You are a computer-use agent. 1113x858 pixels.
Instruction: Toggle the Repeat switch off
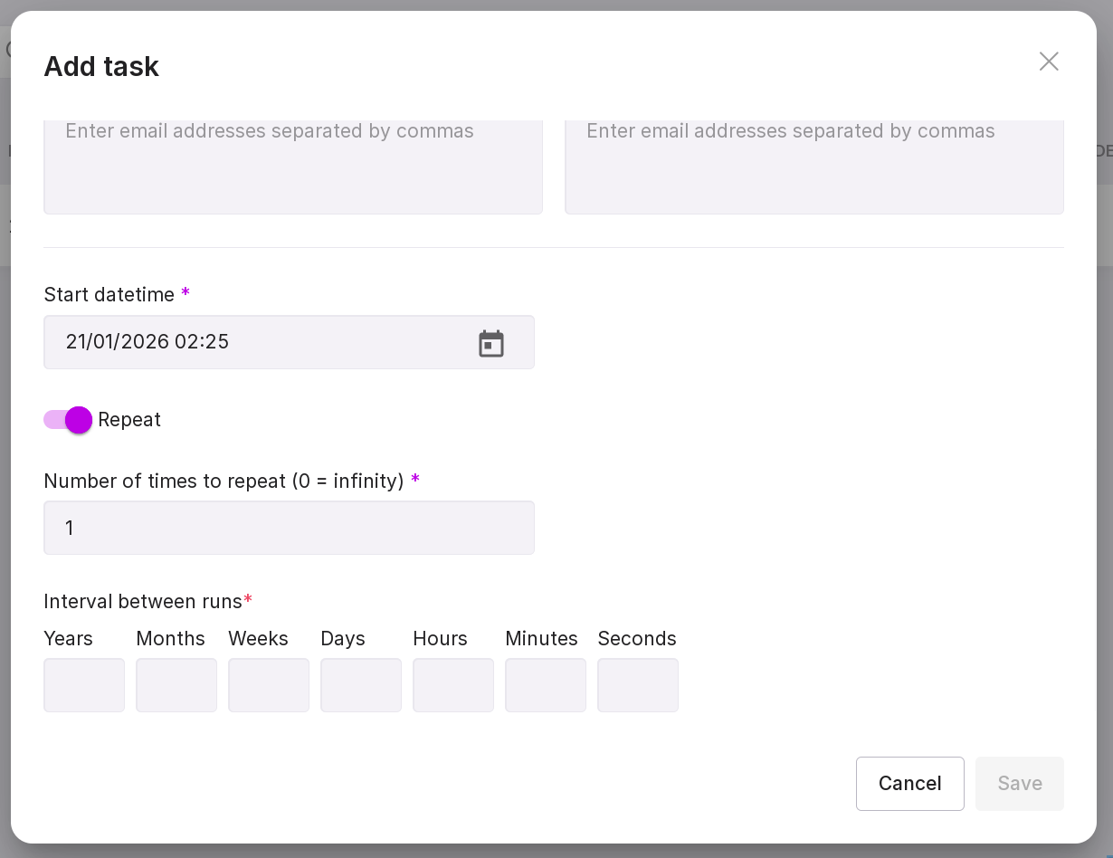[69, 420]
